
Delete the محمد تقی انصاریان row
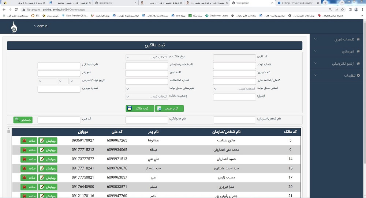point(29,150)
